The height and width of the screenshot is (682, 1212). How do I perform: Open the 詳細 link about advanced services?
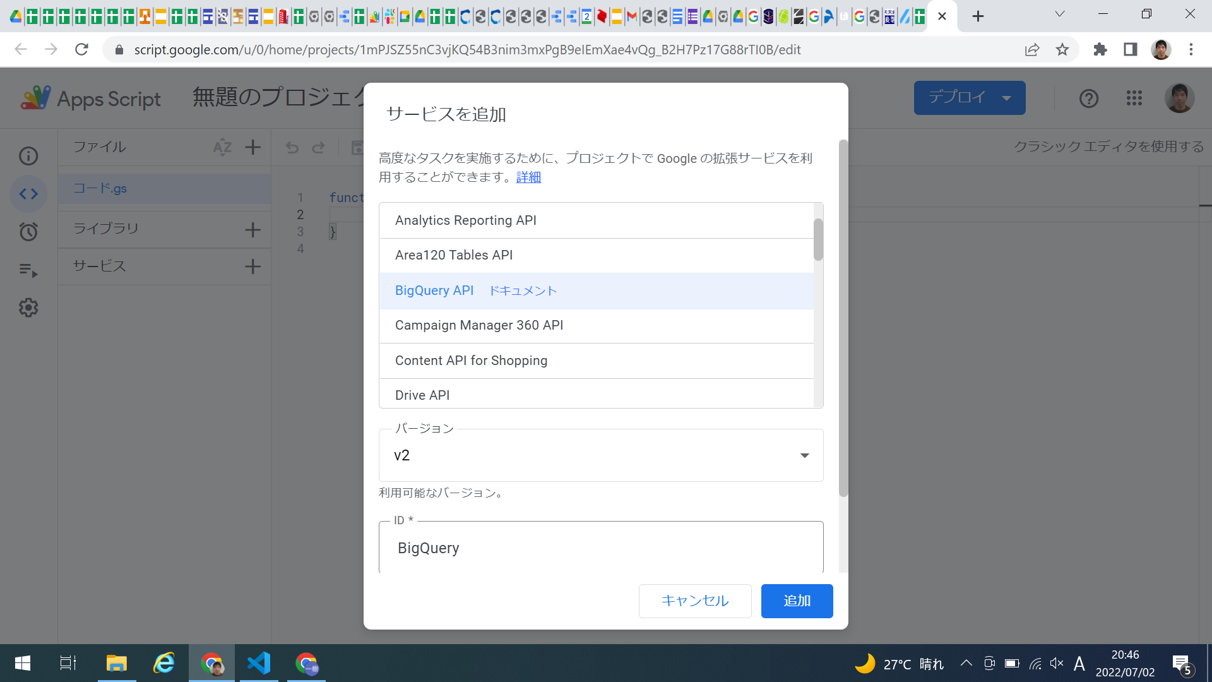coord(528,177)
